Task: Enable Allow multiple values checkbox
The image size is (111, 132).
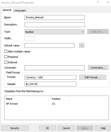Action: click(6, 51)
